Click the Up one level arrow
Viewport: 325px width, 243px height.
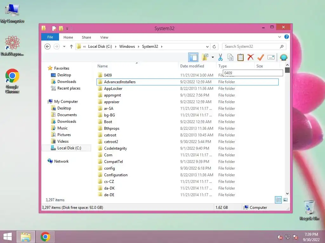point(71,47)
